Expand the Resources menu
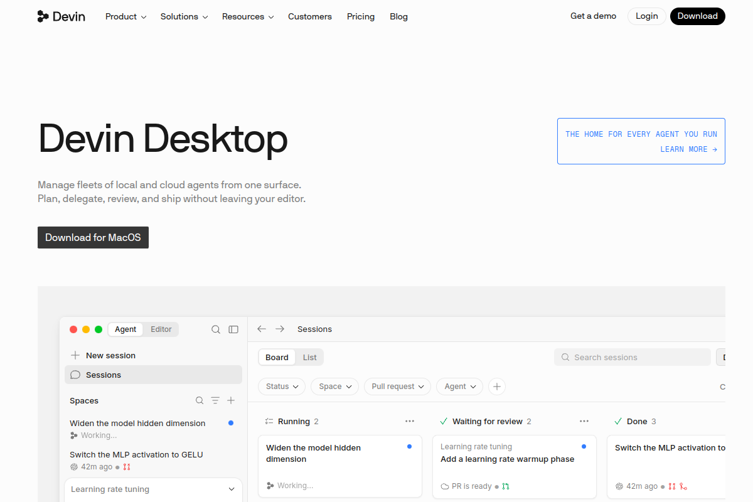 pyautogui.click(x=248, y=16)
